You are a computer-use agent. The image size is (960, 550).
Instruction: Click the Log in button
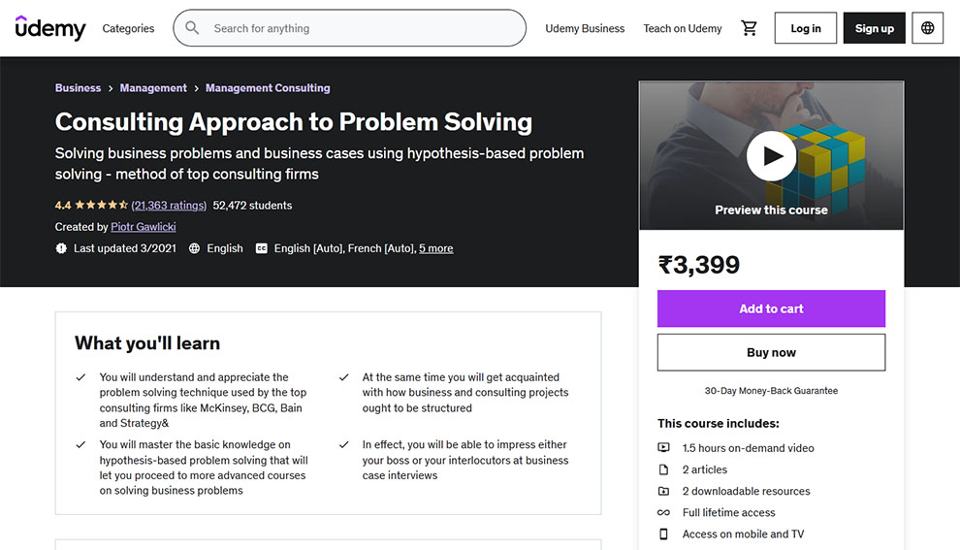806,28
